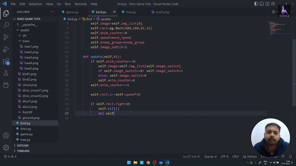Open the Explorer view in activity bar
This screenshot has height=166, width=296.
coord(6,13)
